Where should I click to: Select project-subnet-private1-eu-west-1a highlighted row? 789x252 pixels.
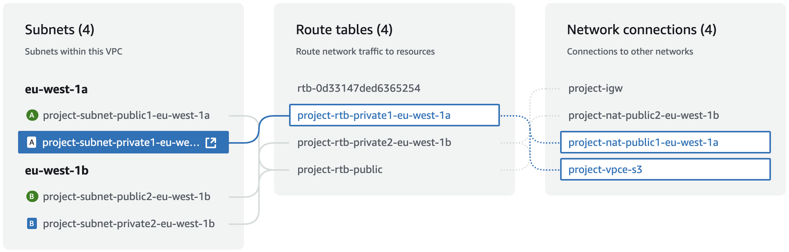[123, 142]
